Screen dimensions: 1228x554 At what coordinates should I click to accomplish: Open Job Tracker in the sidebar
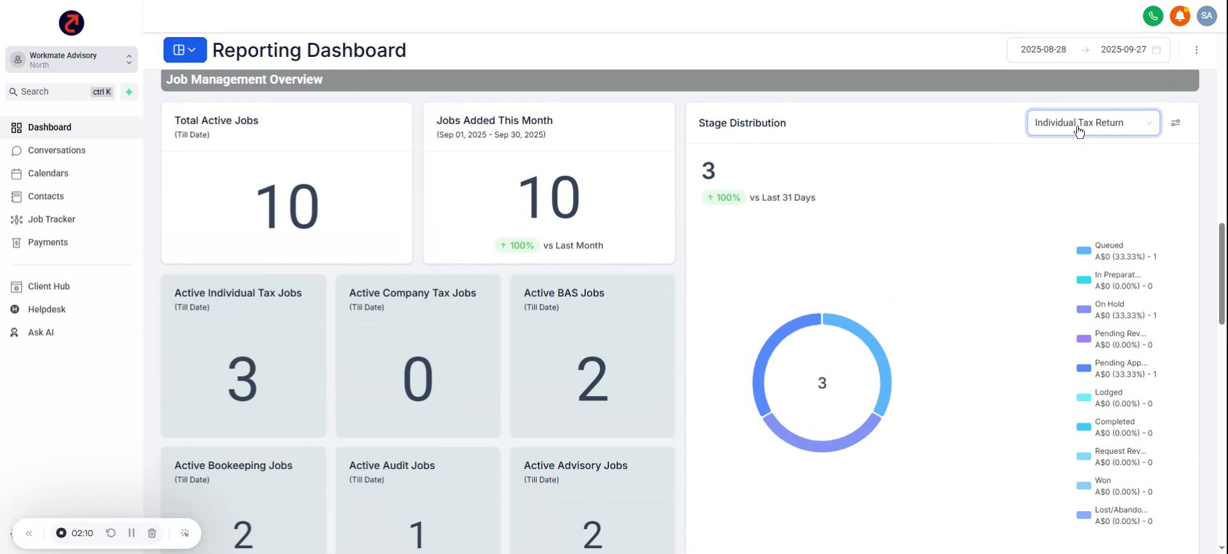click(51, 219)
